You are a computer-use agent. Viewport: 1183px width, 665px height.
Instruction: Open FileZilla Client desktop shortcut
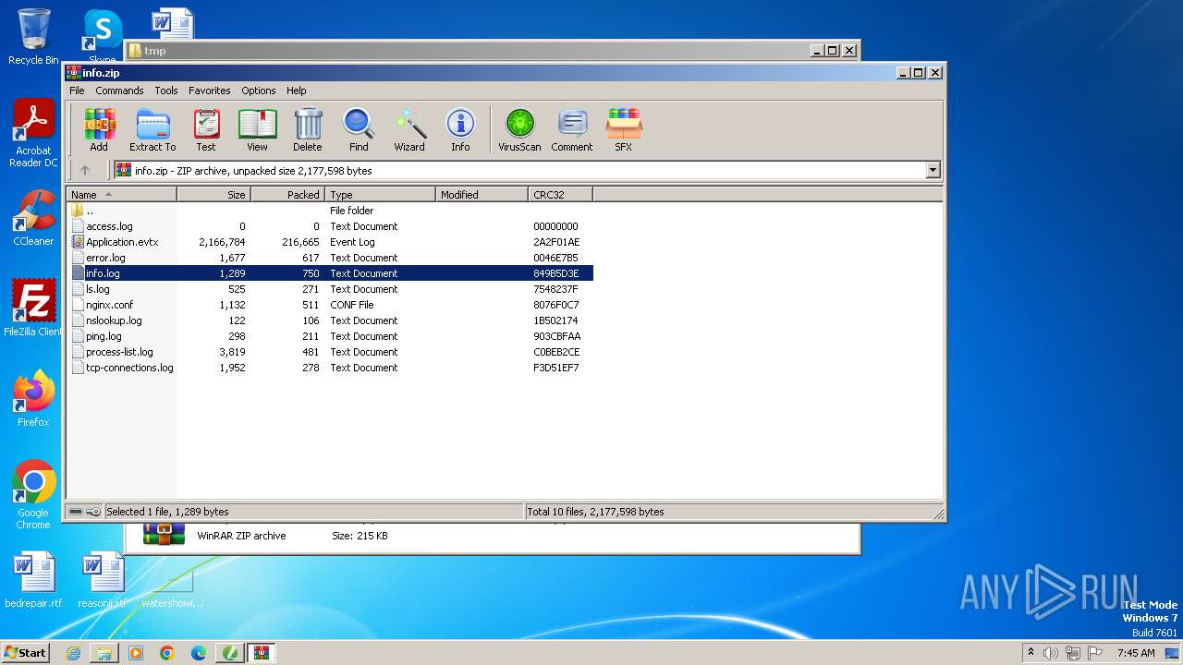(33, 308)
